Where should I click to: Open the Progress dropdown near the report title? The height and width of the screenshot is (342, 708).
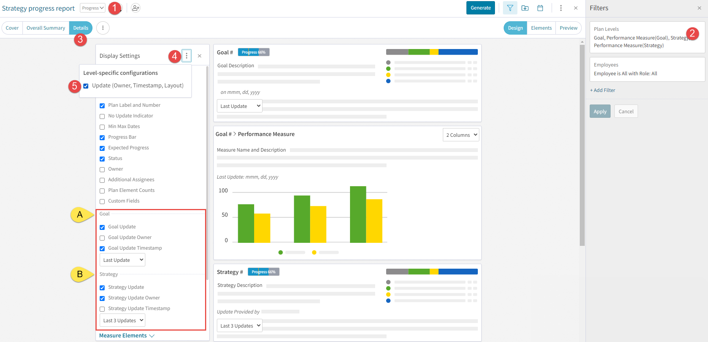pyautogui.click(x=92, y=7)
